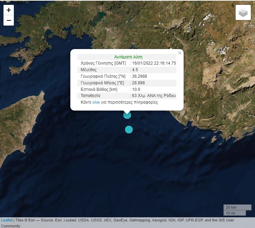Image resolution: width=255 pixels, height=228 pixels.
Task: Follow the 'κλικ' link for more information
Action: (96, 102)
